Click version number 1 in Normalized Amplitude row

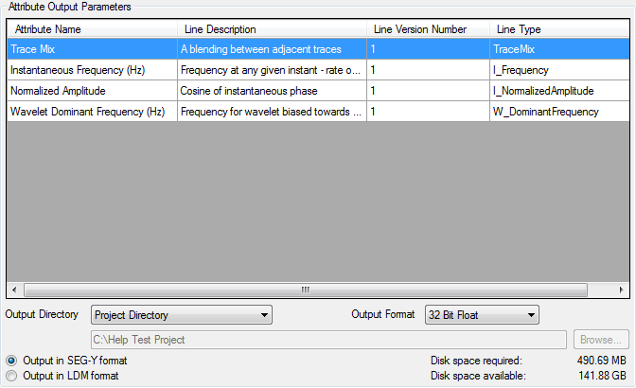[x=428, y=91]
